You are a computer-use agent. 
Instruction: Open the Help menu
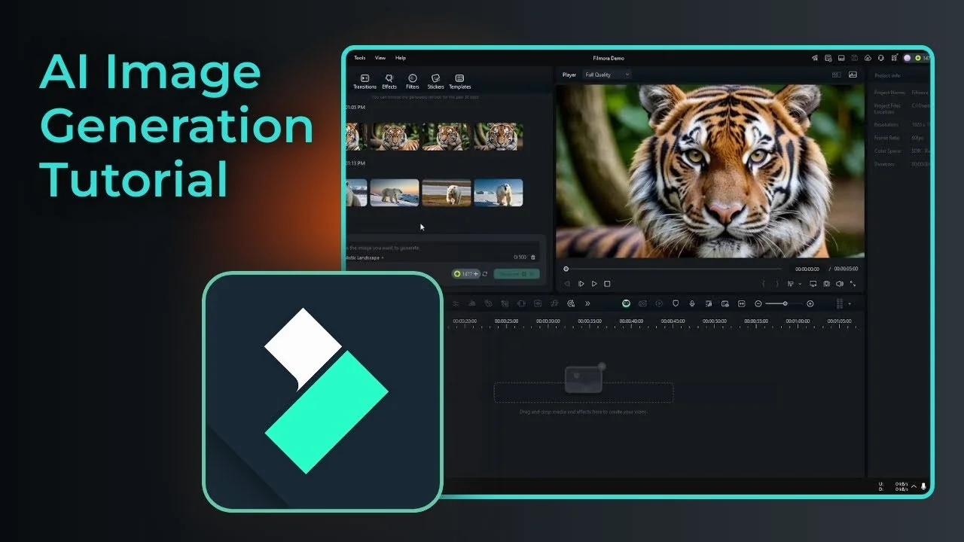pos(401,58)
